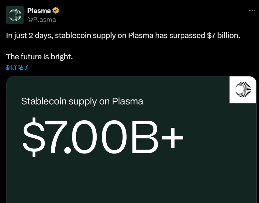This screenshot has height=203, width=259.
Task: Click the tweet's first sentence text
Action: tap(123, 36)
